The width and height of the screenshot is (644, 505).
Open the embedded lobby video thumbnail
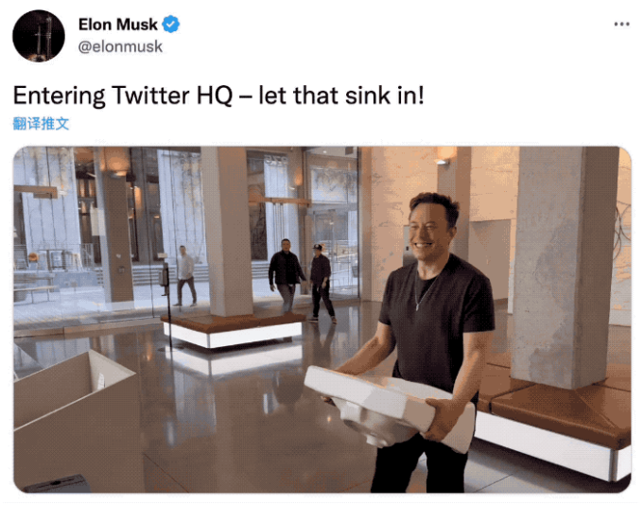coord(322,319)
